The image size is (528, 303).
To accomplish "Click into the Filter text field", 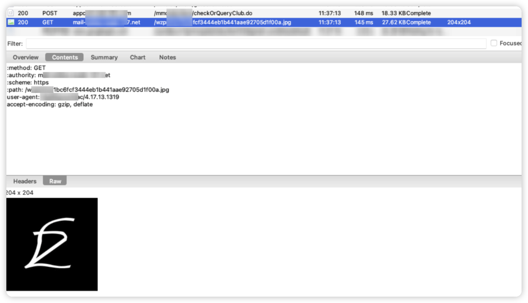I will (256, 44).
